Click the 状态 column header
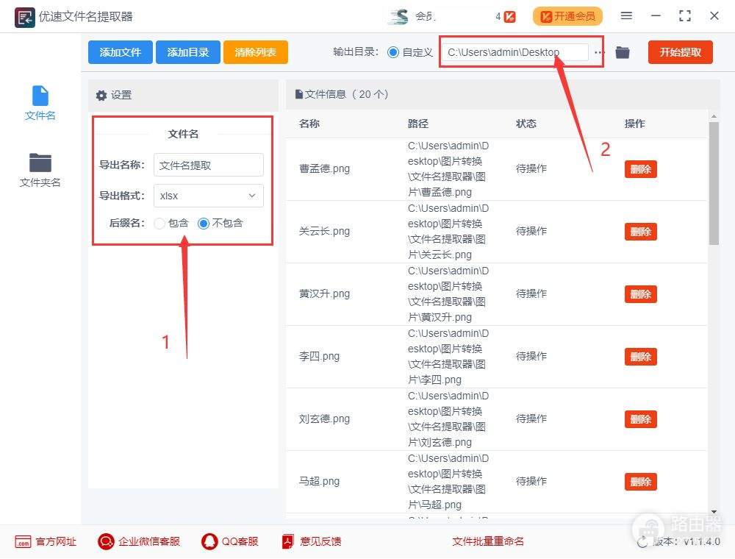The image size is (735, 559). 526,124
